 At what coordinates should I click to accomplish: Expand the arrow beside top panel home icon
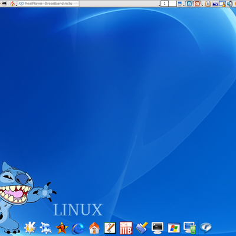pos(17,5)
